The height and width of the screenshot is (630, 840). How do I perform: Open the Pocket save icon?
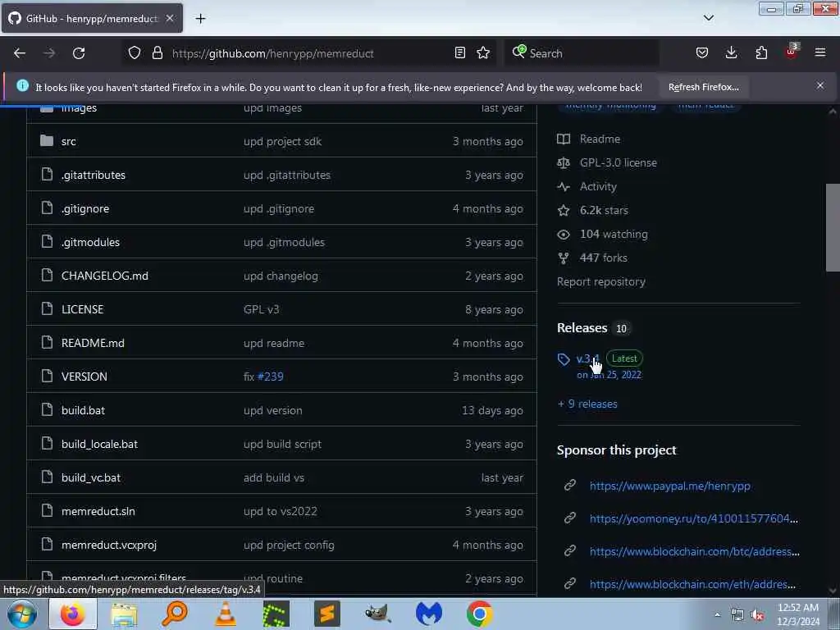click(702, 53)
